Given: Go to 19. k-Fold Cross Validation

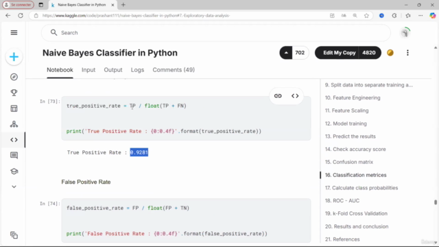Looking at the screenshot, I should click(356, 213).
